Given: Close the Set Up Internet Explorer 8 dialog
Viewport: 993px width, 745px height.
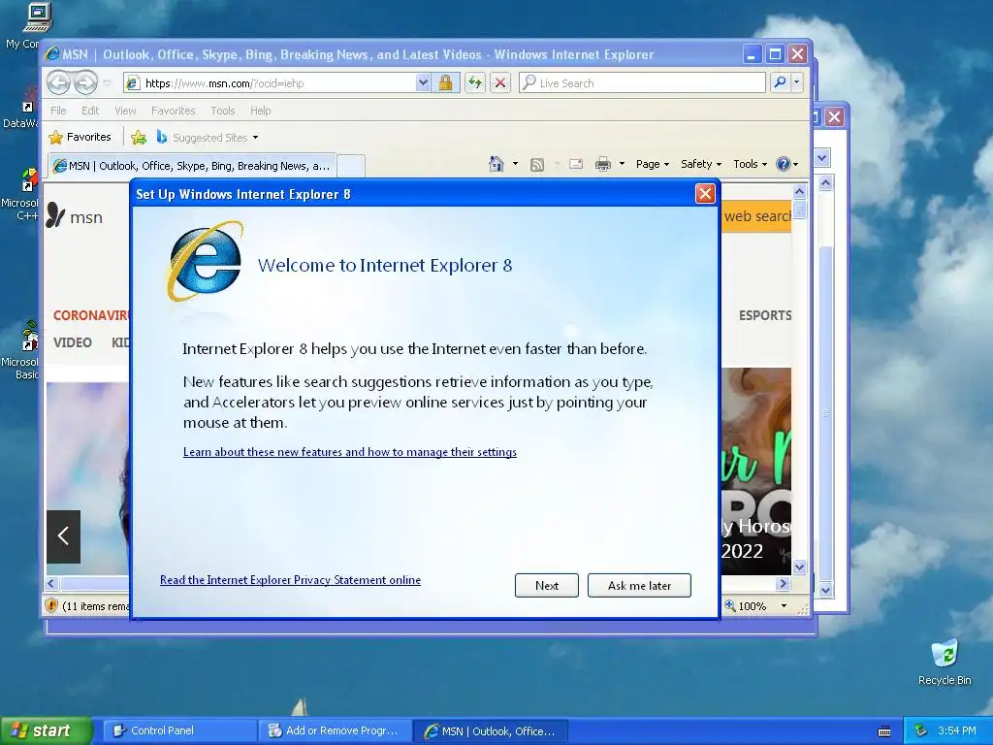Looking at the screenshot, I should click(x=705, y=194).
